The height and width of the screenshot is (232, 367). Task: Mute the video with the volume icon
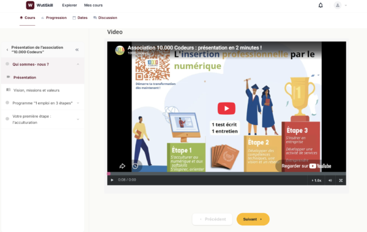(330, 180)
